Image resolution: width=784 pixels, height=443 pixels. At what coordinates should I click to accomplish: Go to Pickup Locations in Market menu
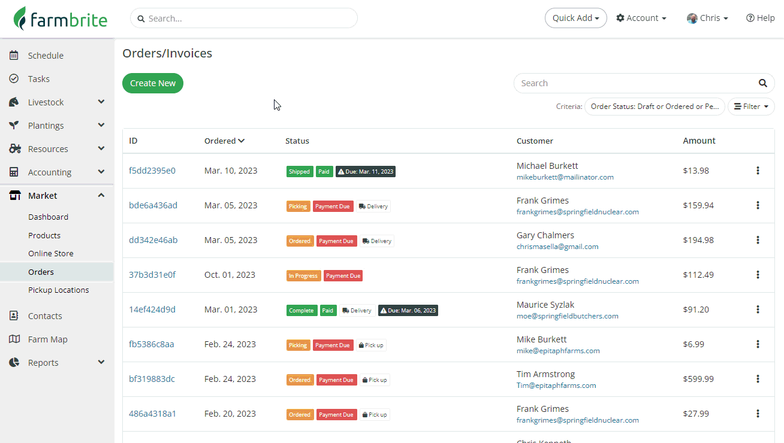click(x=58, y=290)
